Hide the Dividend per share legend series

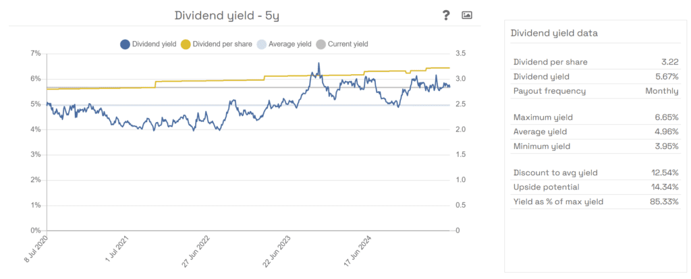click(216, 44)
